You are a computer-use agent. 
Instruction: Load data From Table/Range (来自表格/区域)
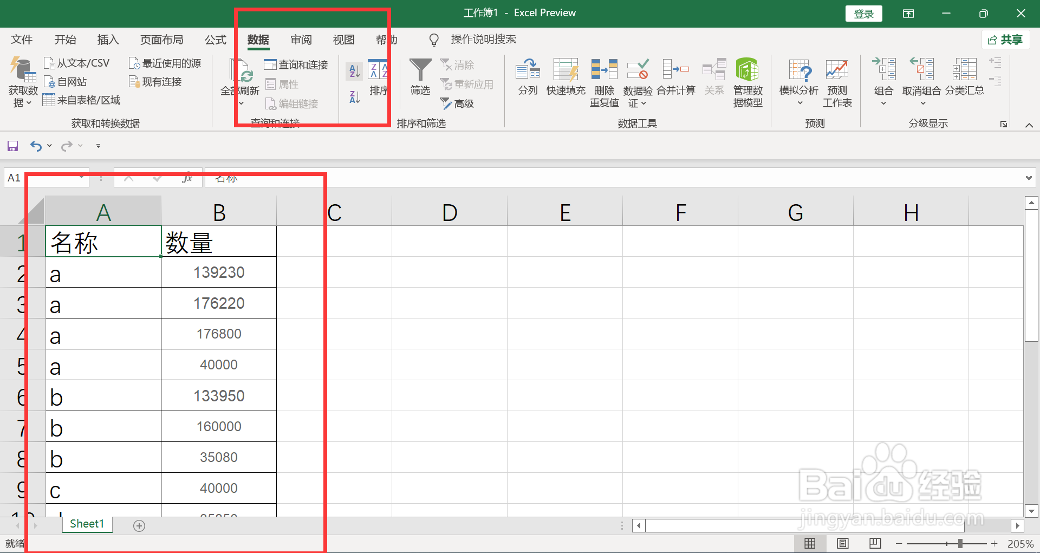(81, 100)
